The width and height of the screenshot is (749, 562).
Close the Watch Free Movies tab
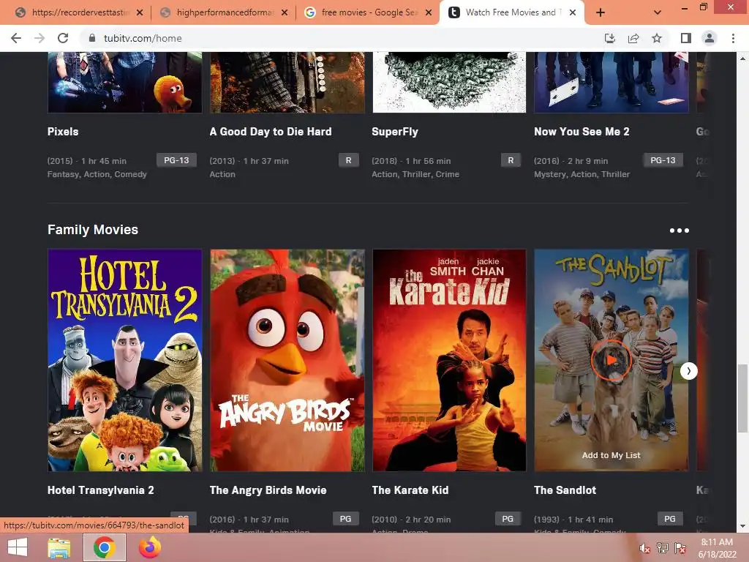click(572, 12)
